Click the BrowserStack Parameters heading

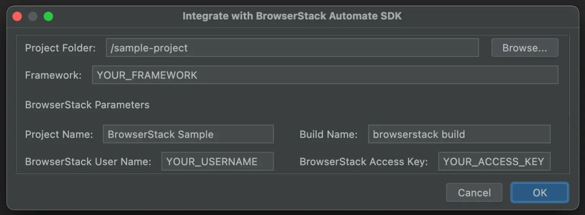click(87, 104)
